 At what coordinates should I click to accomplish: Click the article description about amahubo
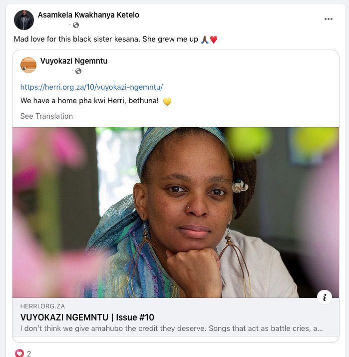[x=172, y=329]
